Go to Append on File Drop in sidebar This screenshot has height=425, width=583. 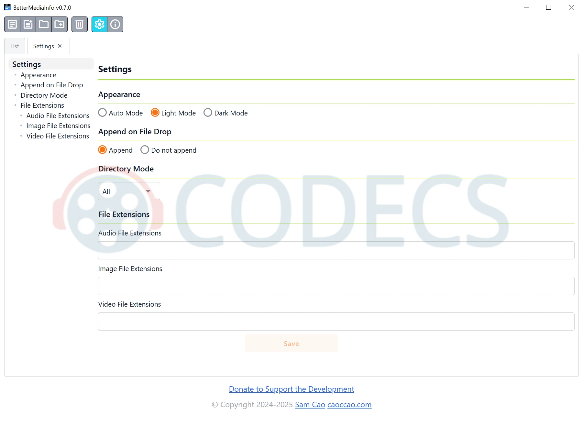(52, 85)
